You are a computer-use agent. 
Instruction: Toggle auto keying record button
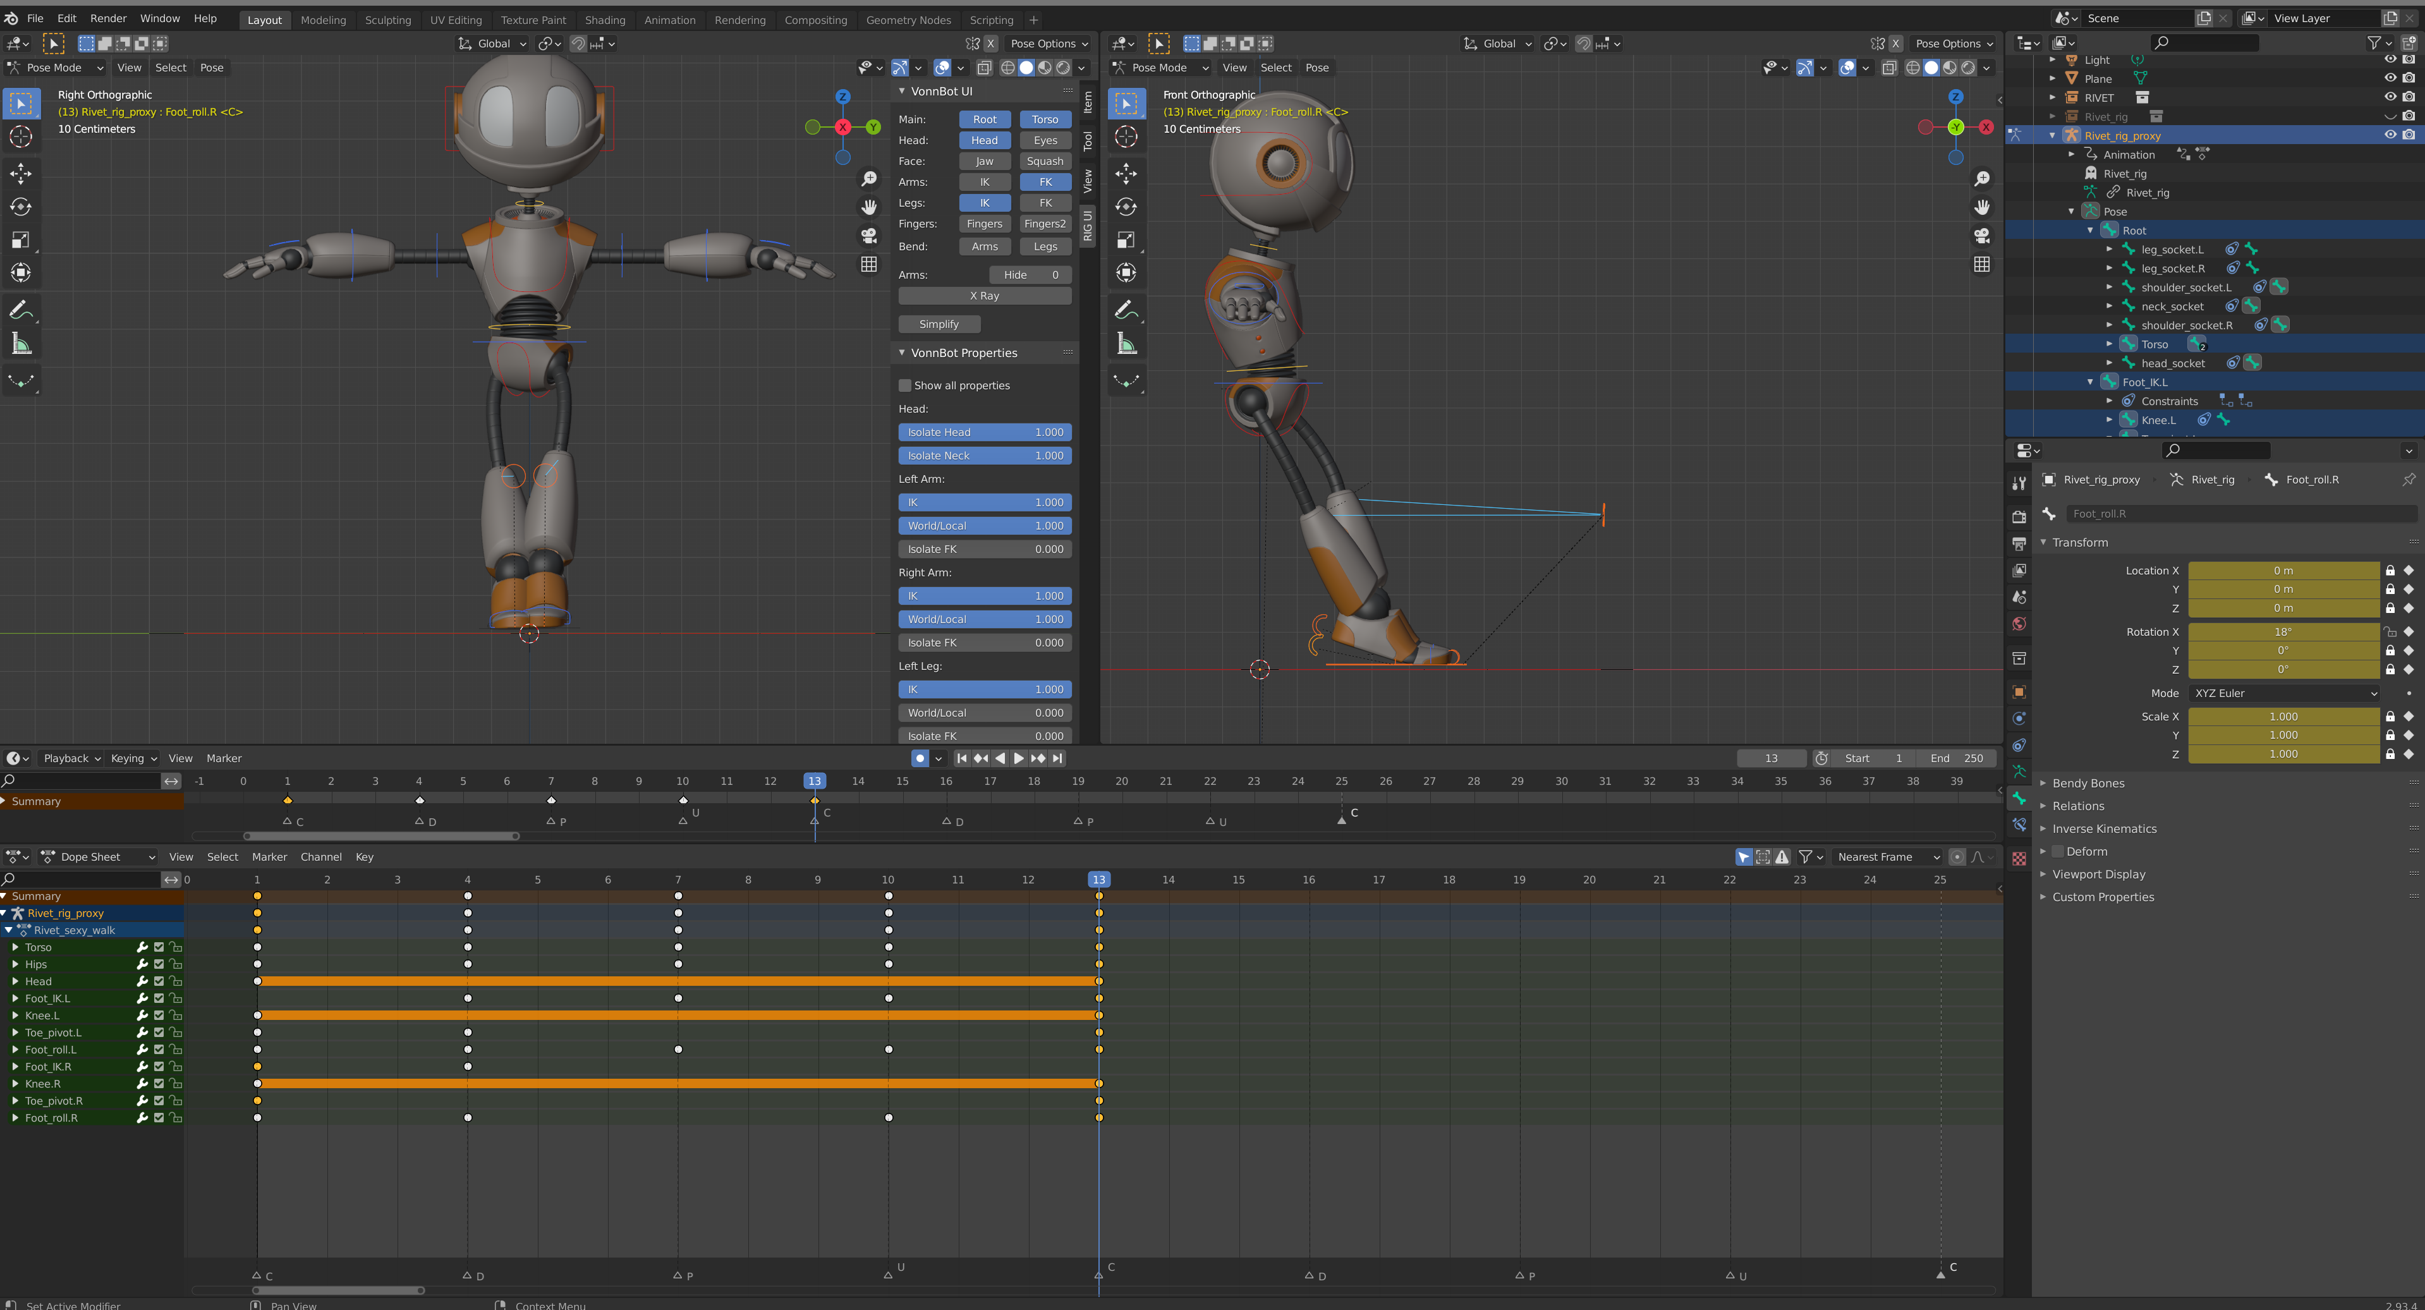point(920,758)
